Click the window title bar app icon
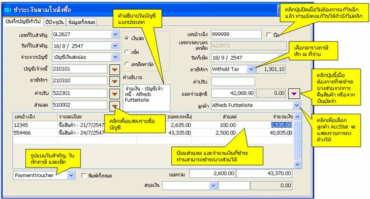 coord(8,10)
